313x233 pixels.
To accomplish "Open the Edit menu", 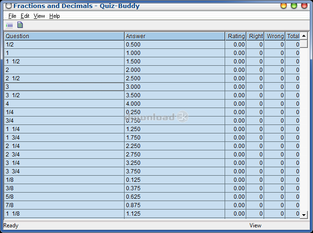I will [25, 16].
